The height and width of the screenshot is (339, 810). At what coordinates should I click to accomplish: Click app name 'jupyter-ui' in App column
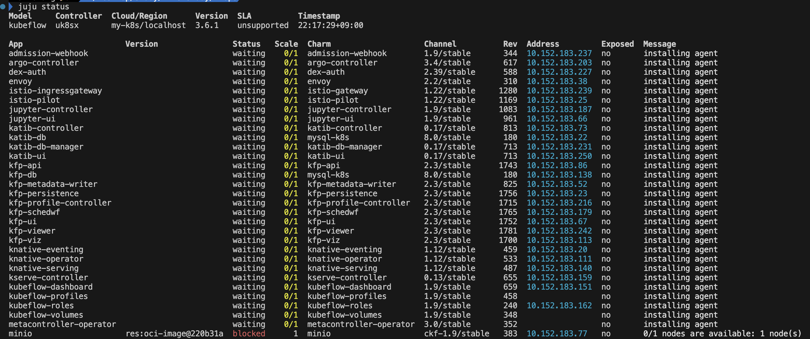coord(32,119)
